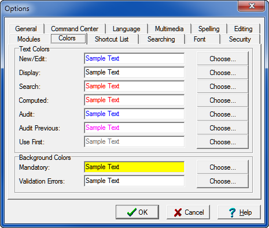Click the Cancel button
269x228 pixels.
click(x=188, y=212)
